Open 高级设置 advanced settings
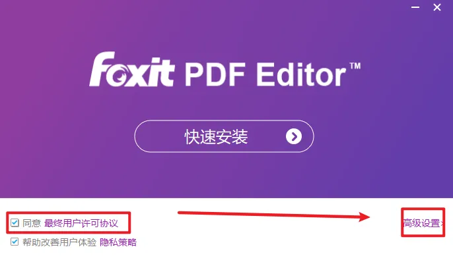Viewport: 453px width, 264px height. (421, 223)
